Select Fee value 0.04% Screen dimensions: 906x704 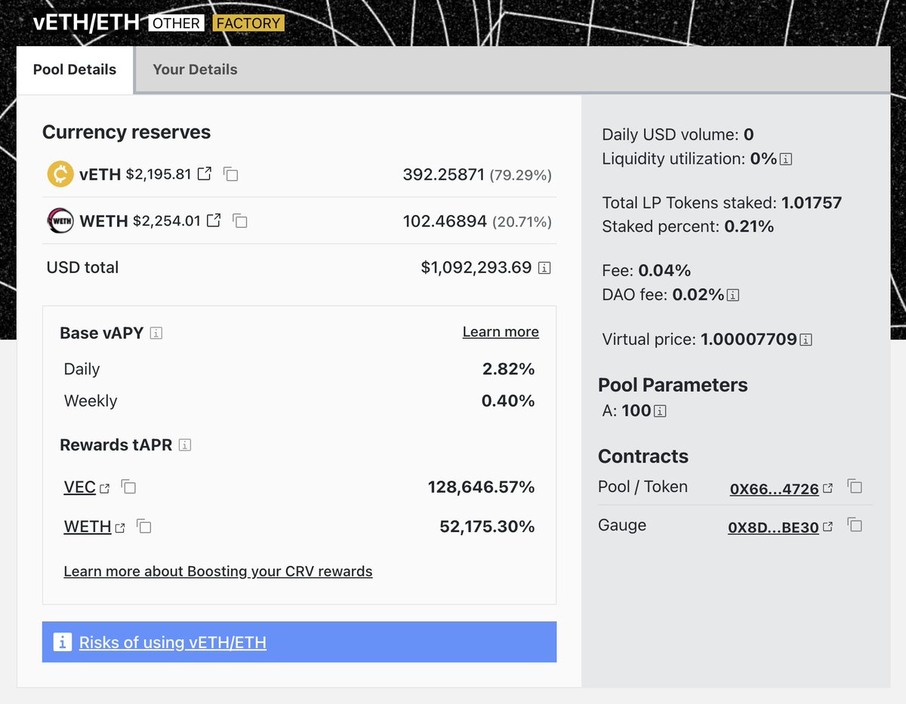pos(664,271)
